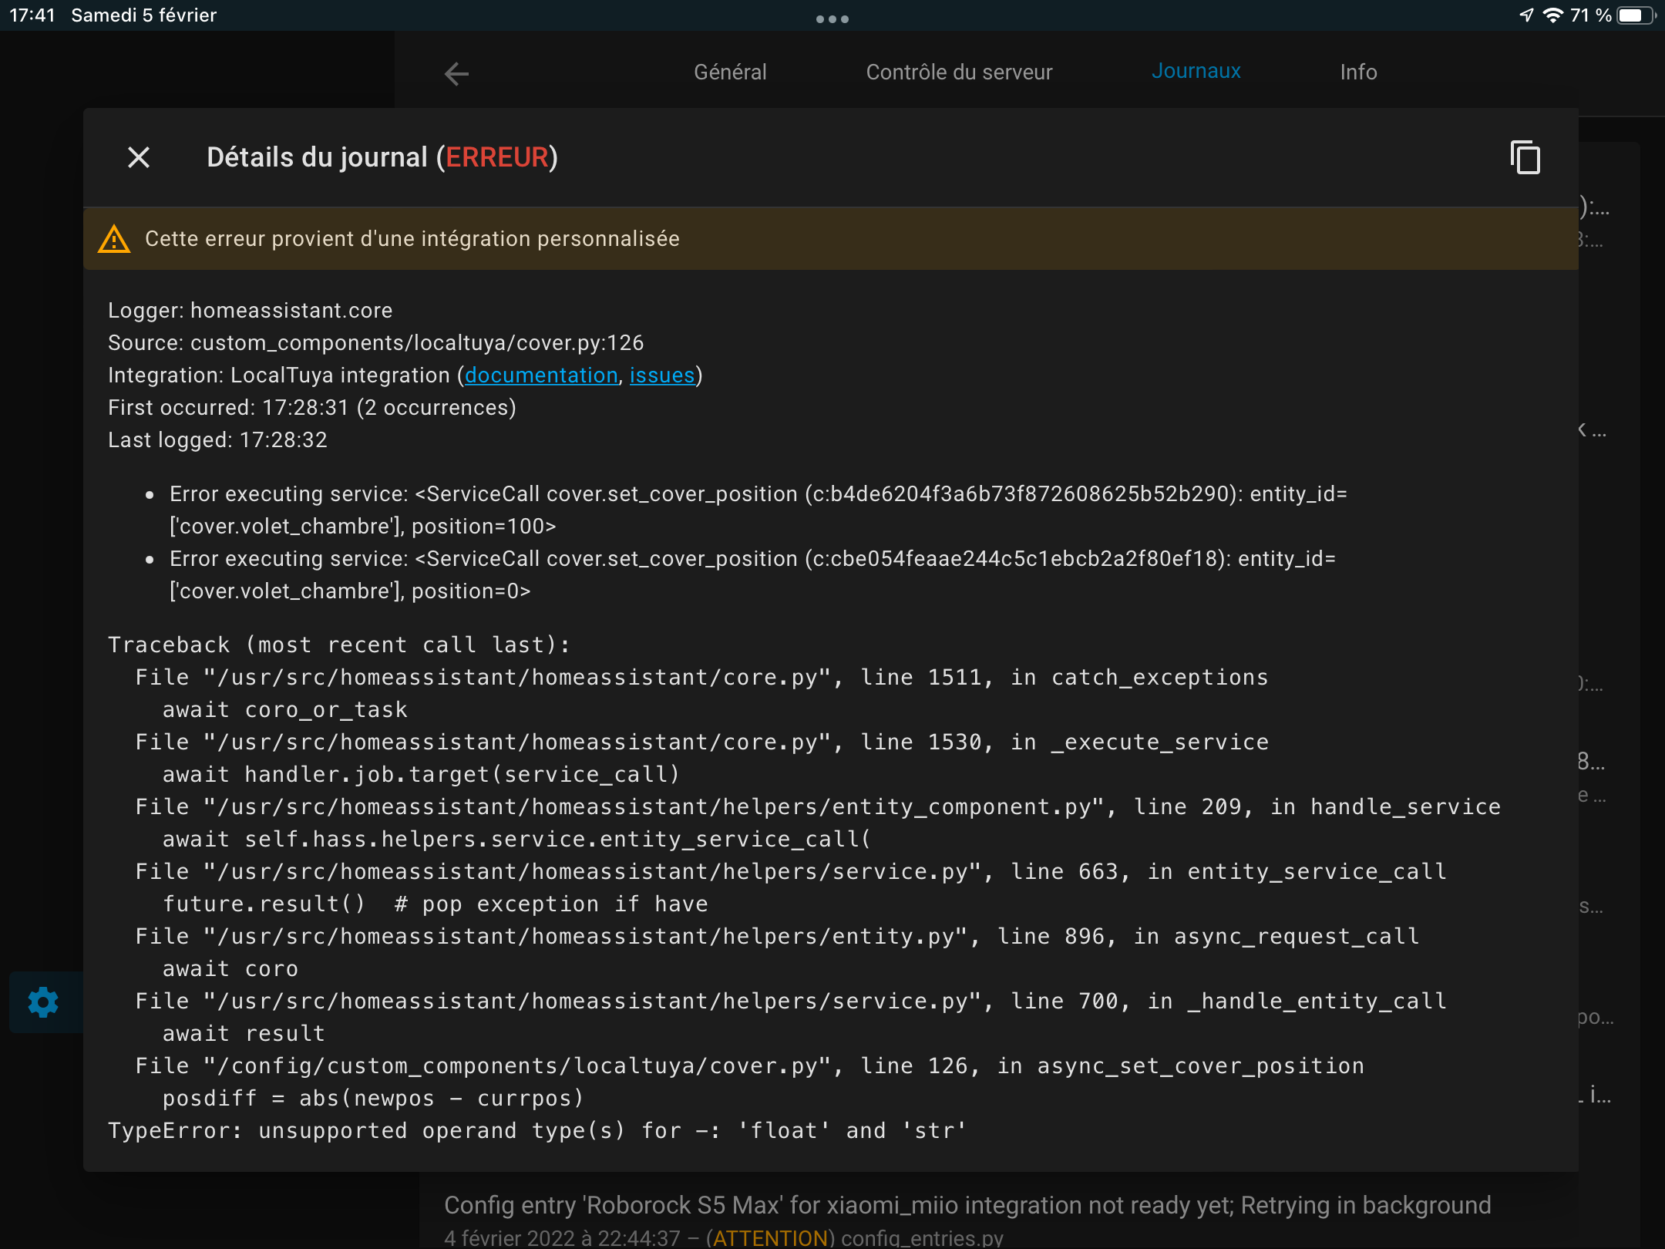This screenshot has width=1665, height=1249.
Task: Select 'First occurred: 17:28:31' line
Action: [311, 408]
